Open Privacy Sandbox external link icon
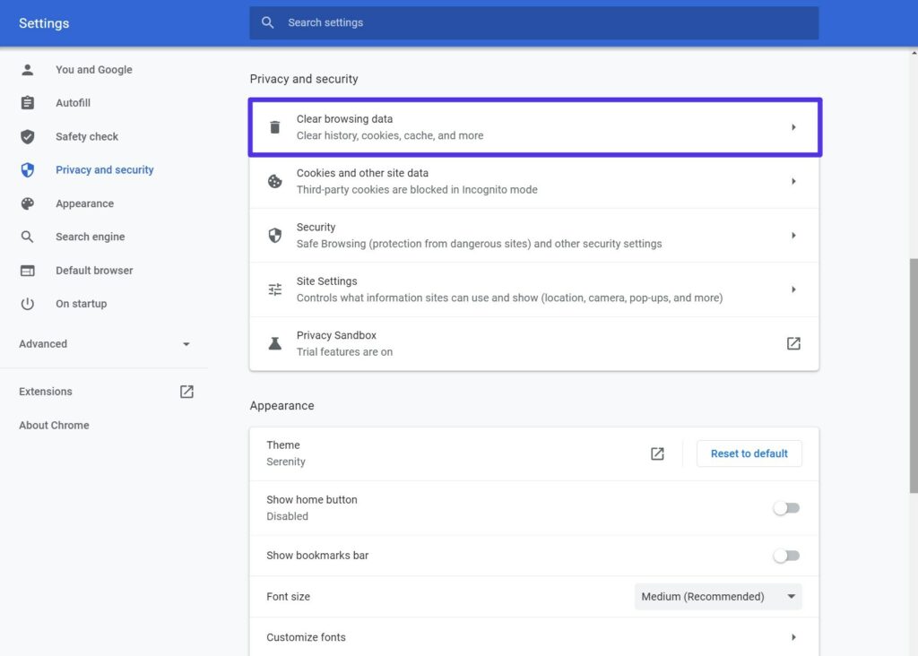 pos(793,343)
